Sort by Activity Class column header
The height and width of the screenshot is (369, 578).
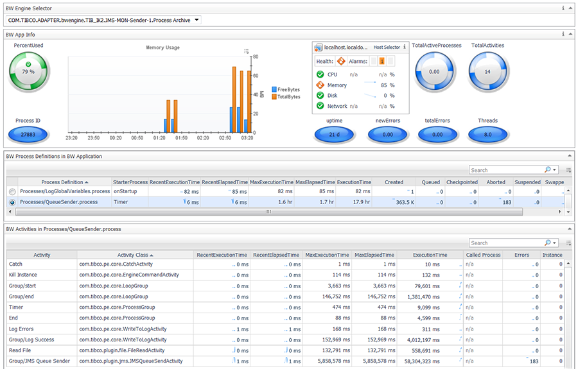(136, 255)
